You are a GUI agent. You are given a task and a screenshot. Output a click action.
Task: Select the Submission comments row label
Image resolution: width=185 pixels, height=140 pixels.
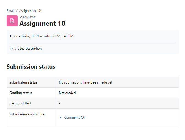[27, 114]
